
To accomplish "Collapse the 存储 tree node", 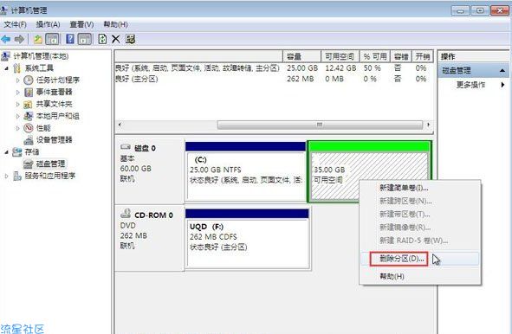I will 6,152.
